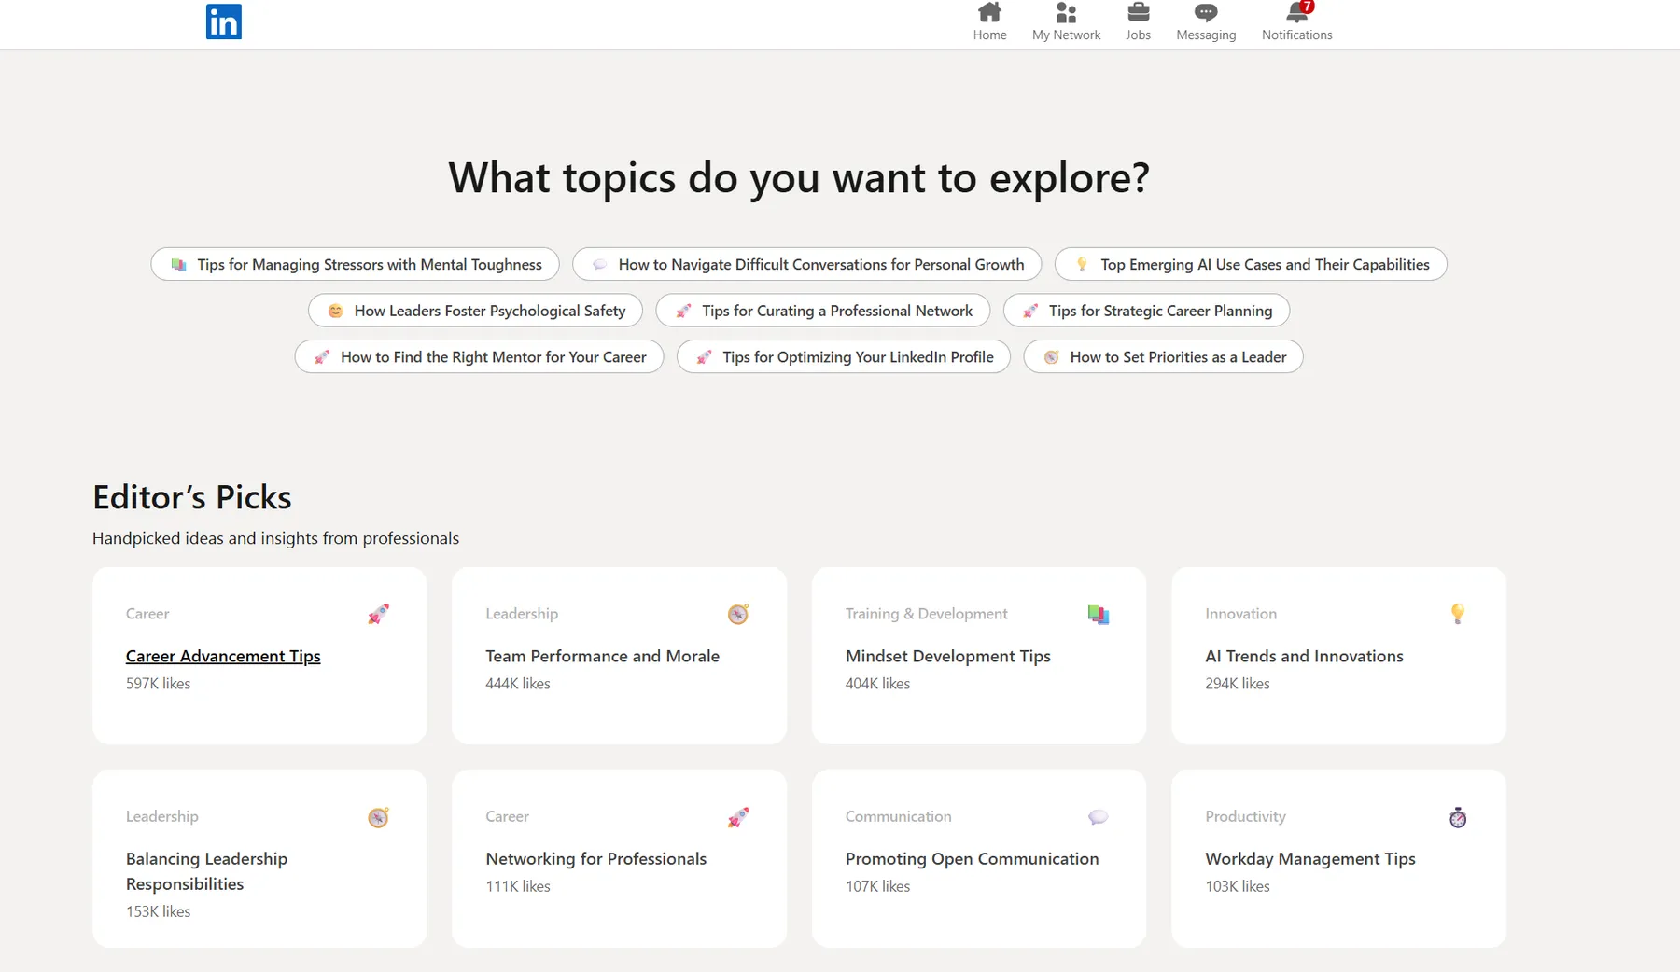Choose How Leaders Foster Psychological Safety chip
The height and width of the screenshot is (972, 1680).
point(475,311)
